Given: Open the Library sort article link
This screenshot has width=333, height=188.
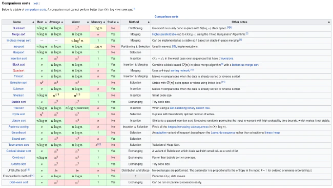Looking at the screenshot, I should (18, 121).
